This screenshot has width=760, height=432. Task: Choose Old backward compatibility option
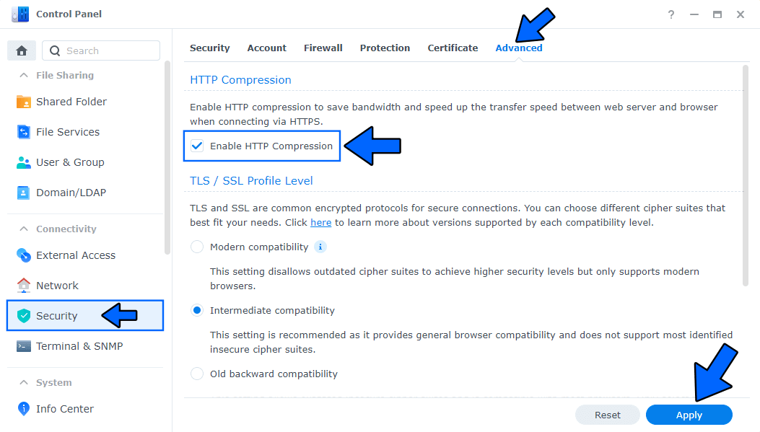click(197, 374)
